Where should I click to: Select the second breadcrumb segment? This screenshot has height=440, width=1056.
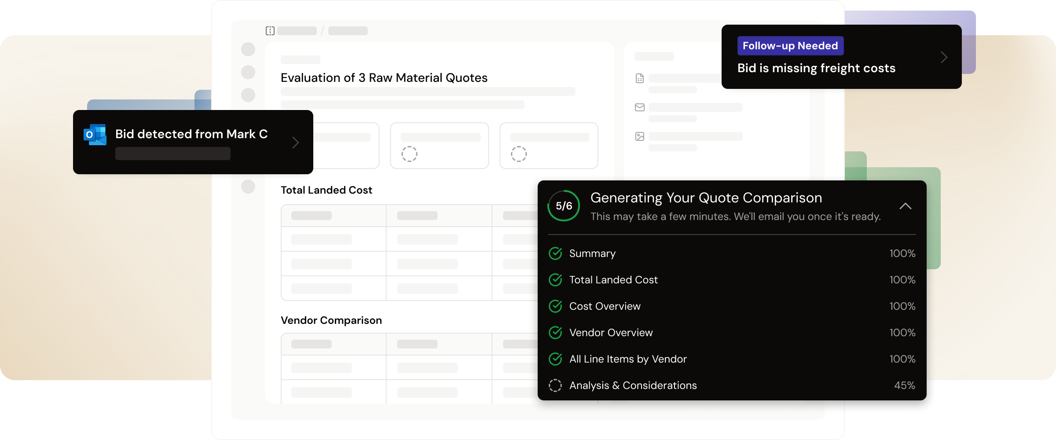[348, 31]
